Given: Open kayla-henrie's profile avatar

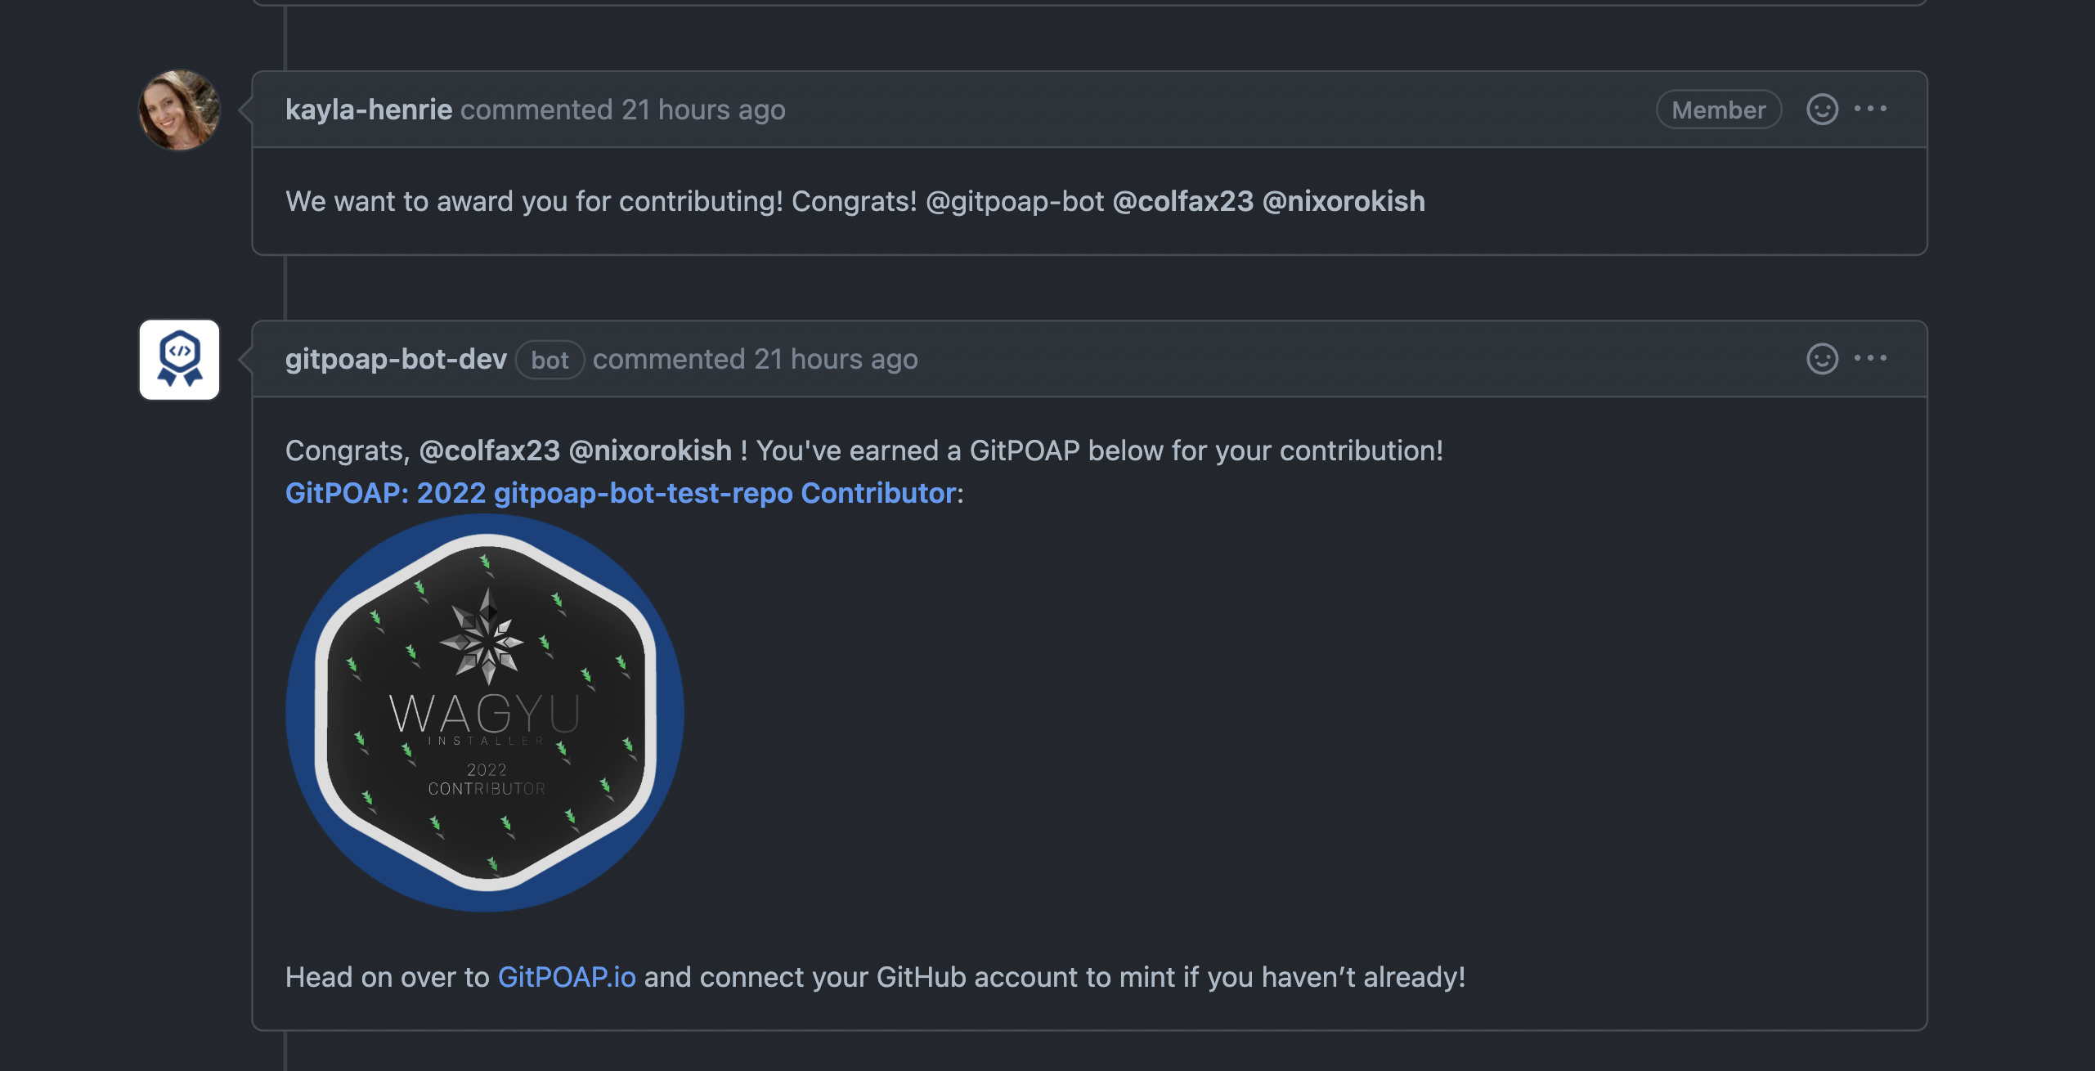Looking at the screenshot, I should coord(180,110).
